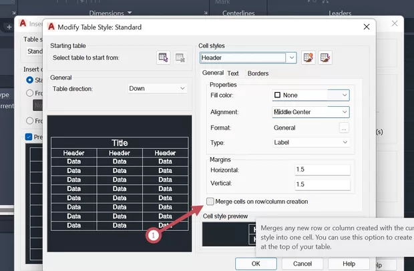Click the Format ellipsis button
The image size is (414, 271).
pyautogui.click(x=344, y=127)
